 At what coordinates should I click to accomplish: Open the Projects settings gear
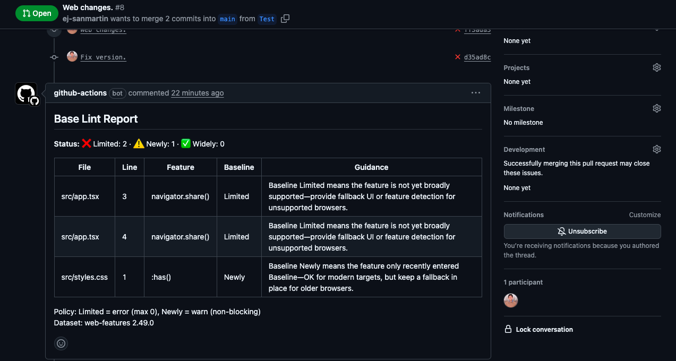coord(656,67)
